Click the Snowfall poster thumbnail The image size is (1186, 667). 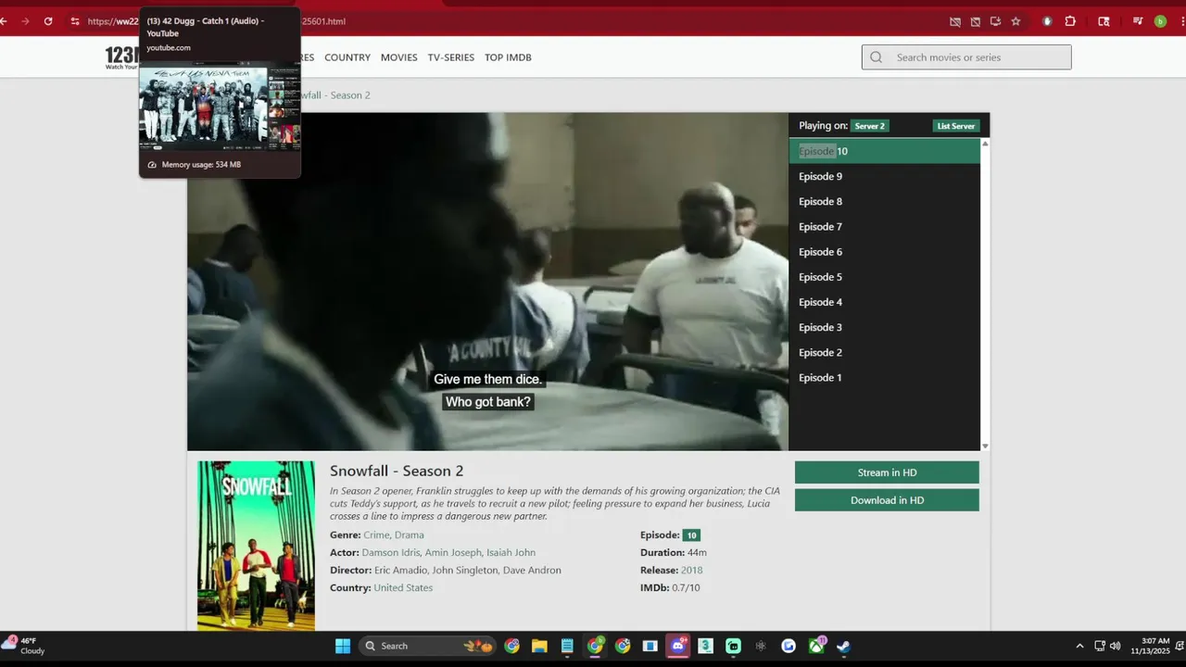pyautogui.click(x=256, y=546)
